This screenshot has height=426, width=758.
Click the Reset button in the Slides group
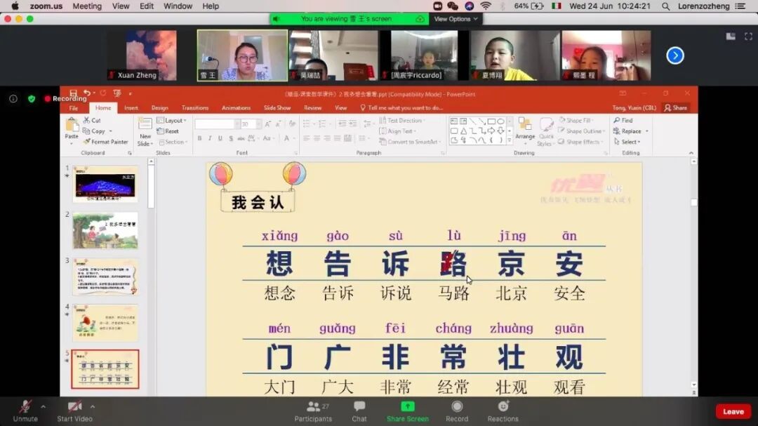[168, 131]
